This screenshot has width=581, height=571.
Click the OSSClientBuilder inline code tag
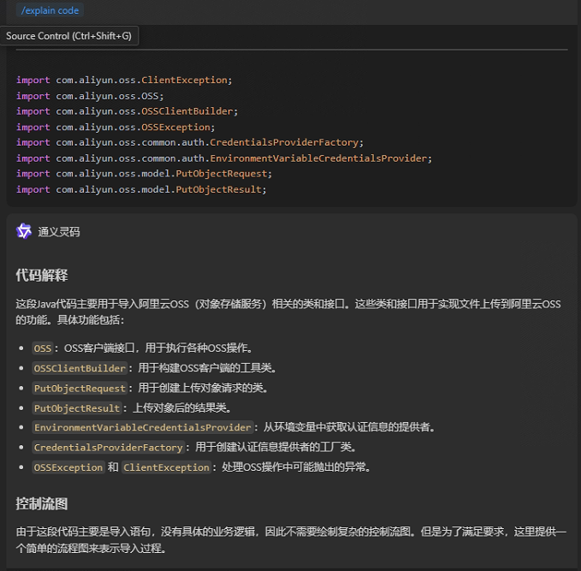[x=80, y=368]
